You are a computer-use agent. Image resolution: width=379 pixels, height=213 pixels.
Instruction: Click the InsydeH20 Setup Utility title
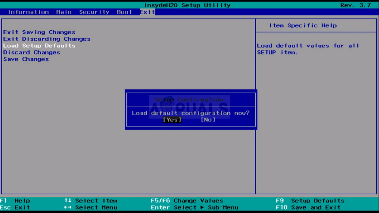point(188,5)
